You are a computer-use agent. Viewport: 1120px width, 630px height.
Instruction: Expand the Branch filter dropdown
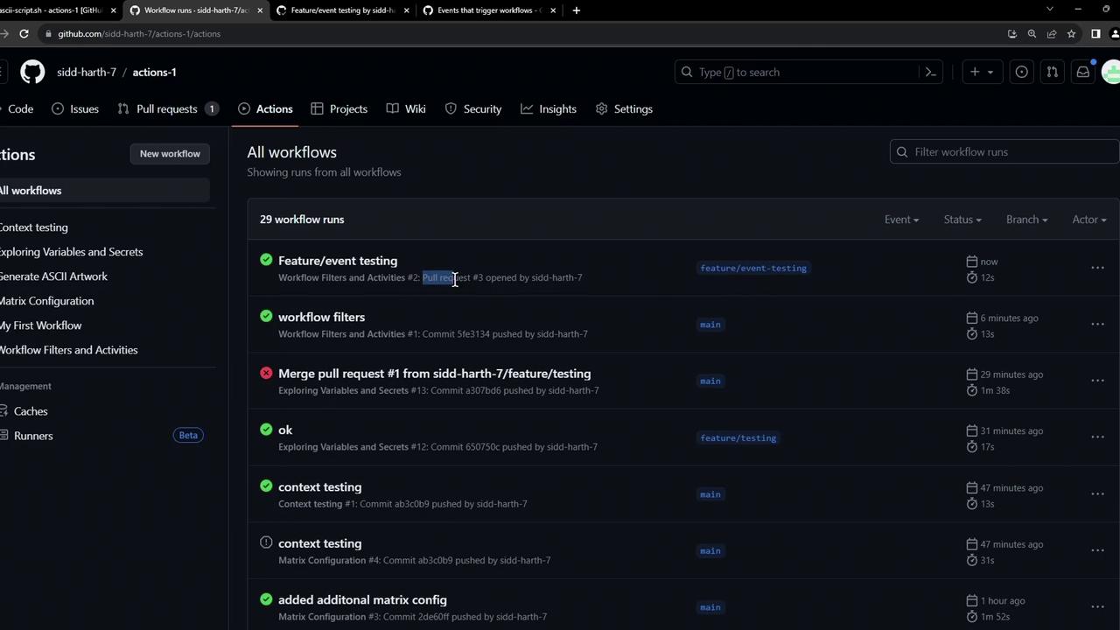[1026, 220]
